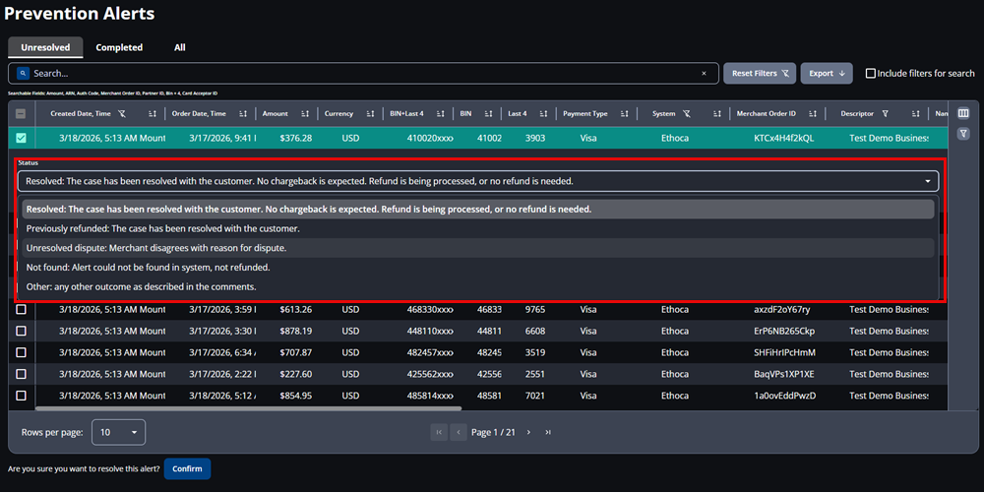Image resolution: width=984 pixels, height=493 pixels.
Task: Go to the next page
Action: [x=528, y=432]
